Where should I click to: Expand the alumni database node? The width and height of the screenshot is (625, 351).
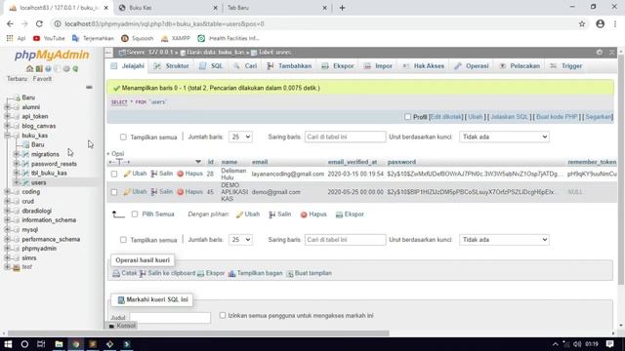7,107
